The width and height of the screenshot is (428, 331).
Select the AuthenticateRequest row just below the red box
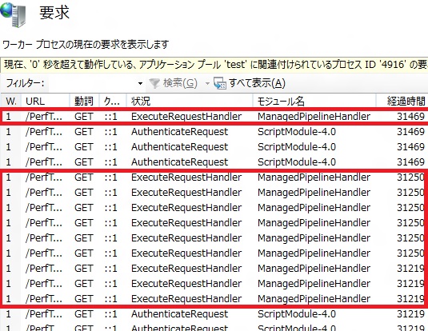(x=214, y=314)
